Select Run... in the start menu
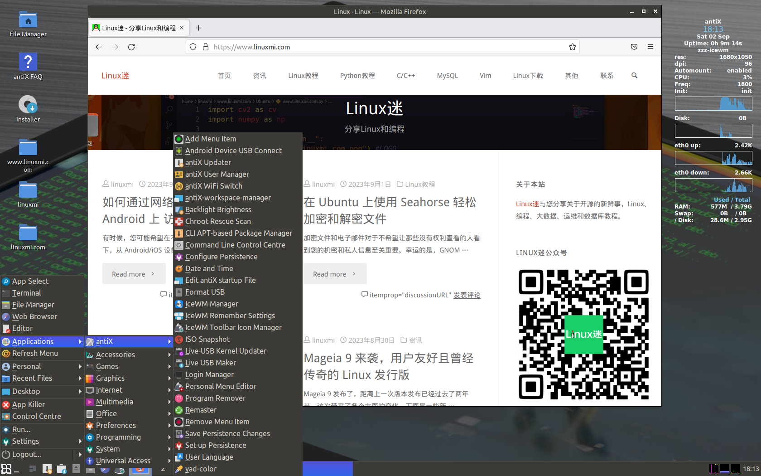Screen dimensions: 761x476 (x=42, y=429)
